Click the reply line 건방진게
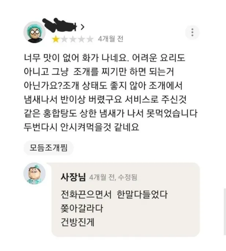226x251 pixels. (77, 222)
